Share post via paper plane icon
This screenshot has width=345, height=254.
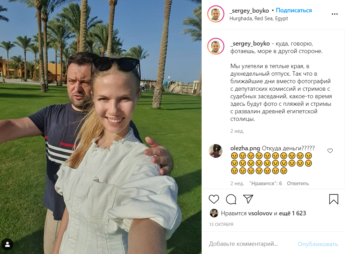tap(248, 199)
